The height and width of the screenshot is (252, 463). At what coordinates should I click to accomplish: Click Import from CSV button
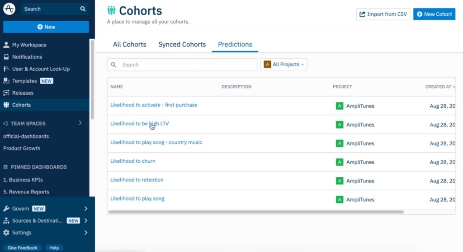pos(383,14)
